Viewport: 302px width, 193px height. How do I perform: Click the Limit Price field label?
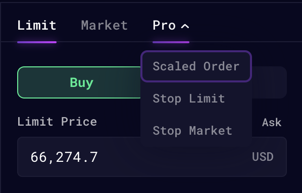(57, 122)
